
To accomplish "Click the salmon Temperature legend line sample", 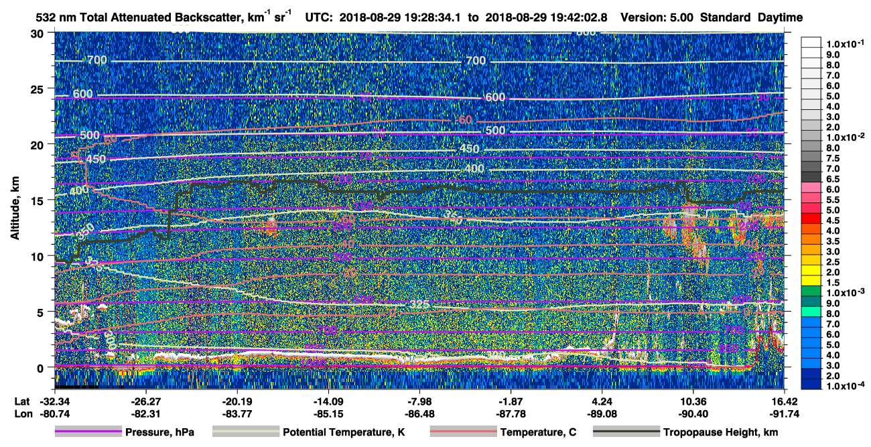I will click(463, 432).
